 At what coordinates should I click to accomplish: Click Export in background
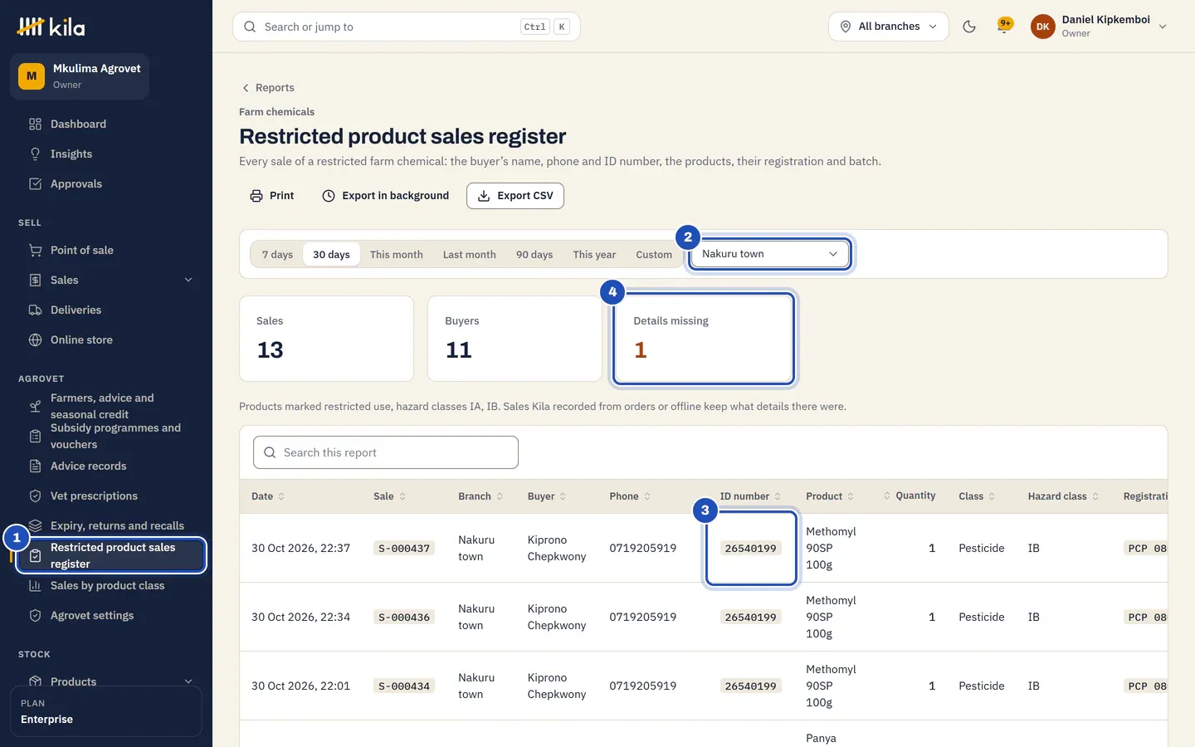[x=386, y=196]
